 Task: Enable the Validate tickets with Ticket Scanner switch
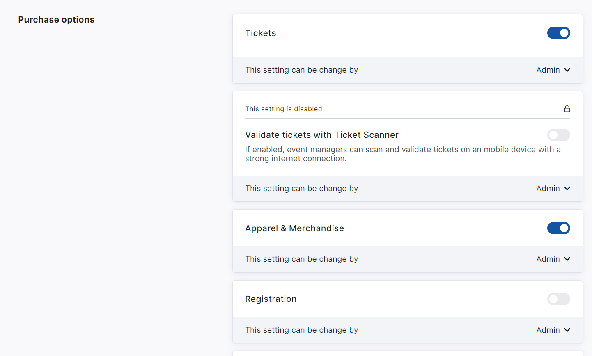(x=558, y=135)
